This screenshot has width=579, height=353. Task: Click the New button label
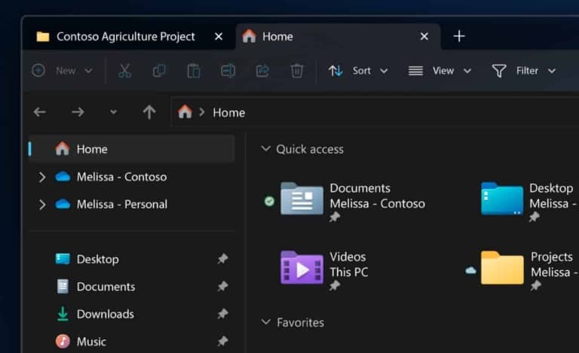point(66,71)
